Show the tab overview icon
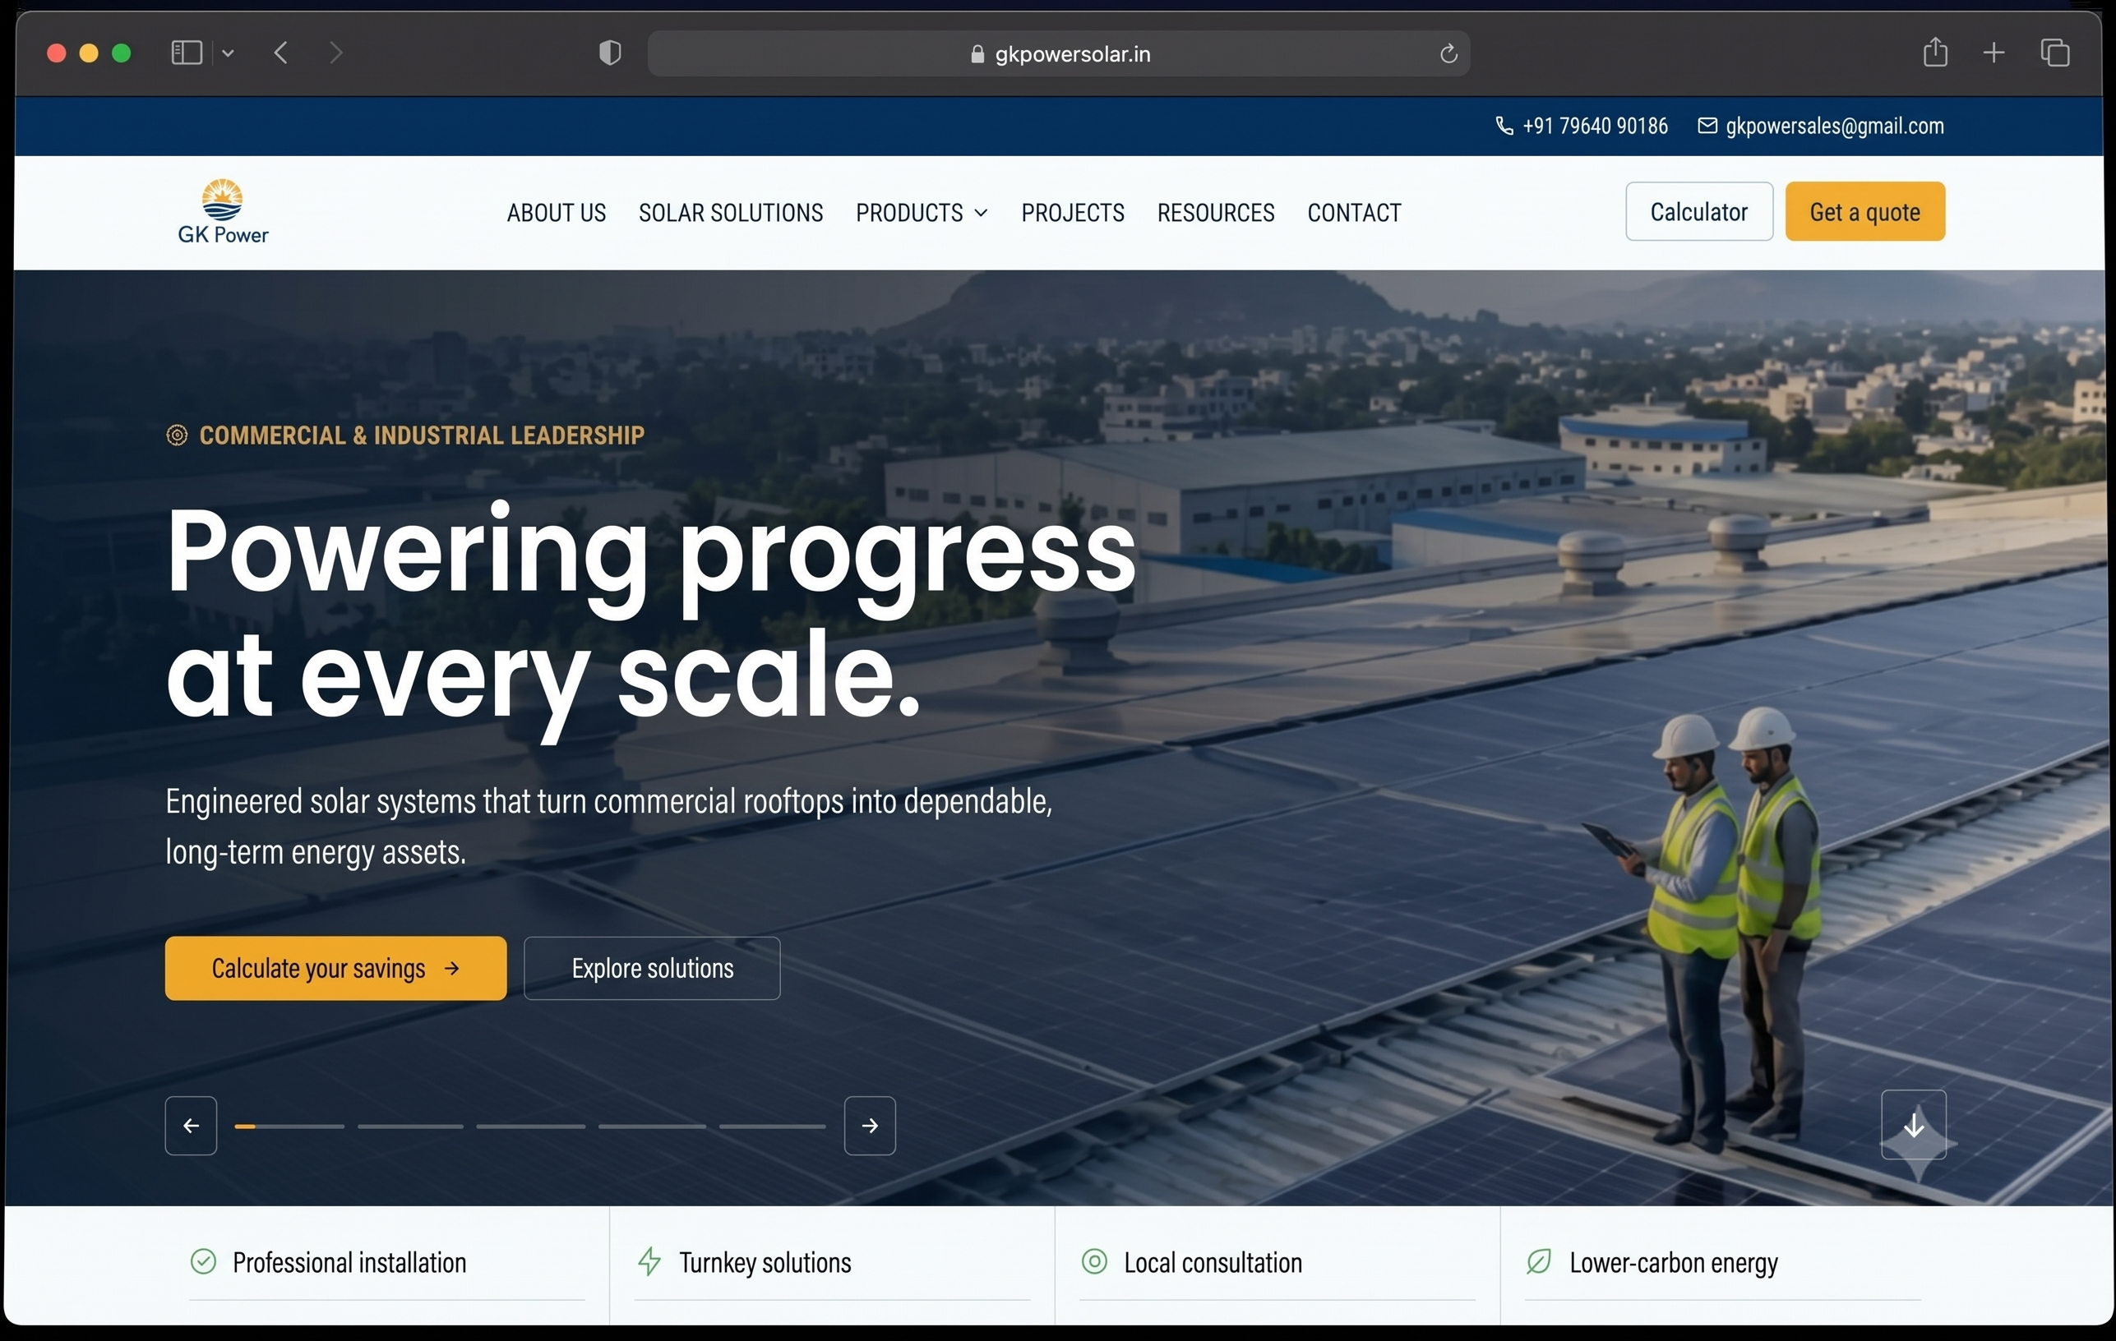Viewport: 2116px width, 1341px height. 2054,53
